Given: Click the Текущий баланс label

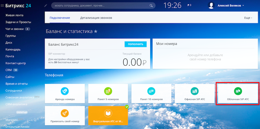Looking at the screenshot, I should pyautogui.click(x=132, y=54).
